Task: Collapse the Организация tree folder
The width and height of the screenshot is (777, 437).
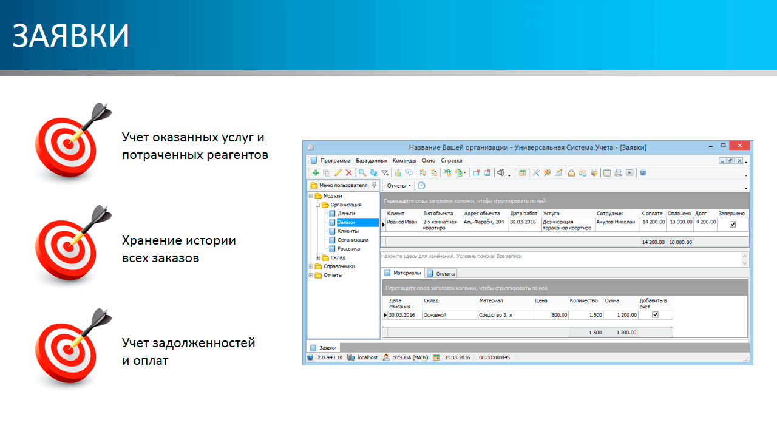Action: [317, 205]
